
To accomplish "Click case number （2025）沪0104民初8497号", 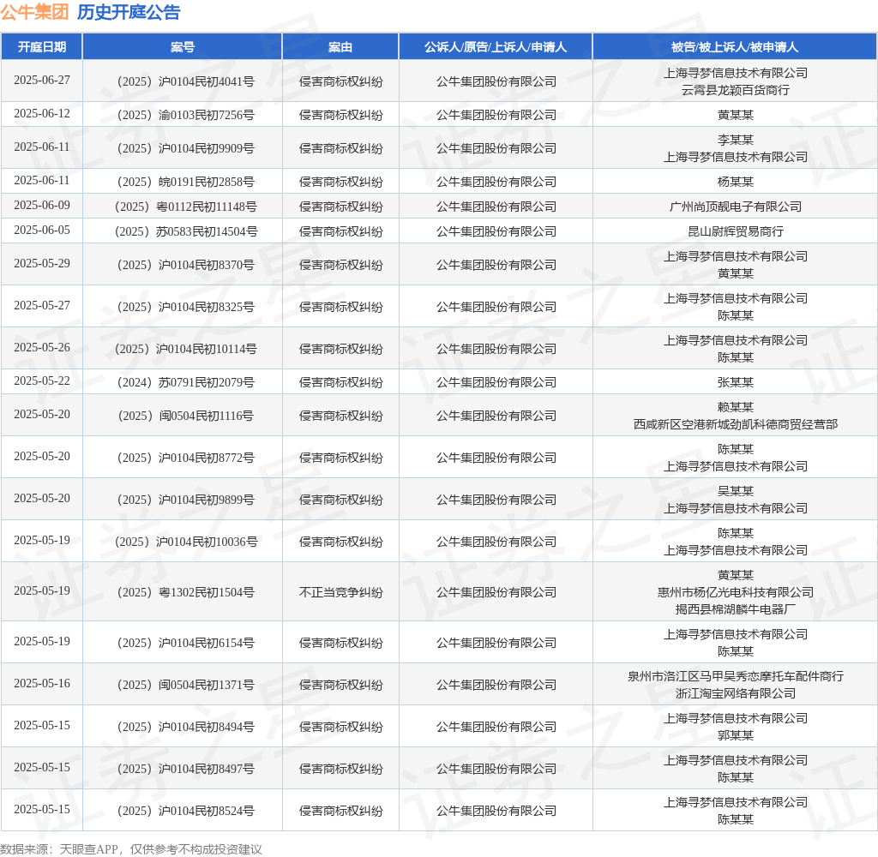I will click(186, 769).
